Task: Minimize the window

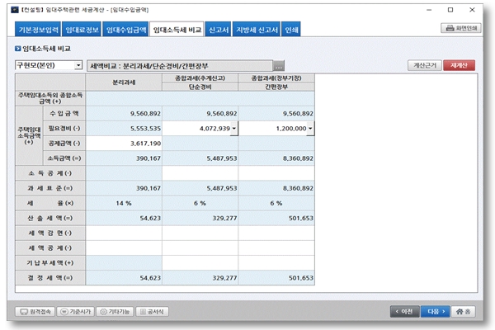Action: (429, 10)
